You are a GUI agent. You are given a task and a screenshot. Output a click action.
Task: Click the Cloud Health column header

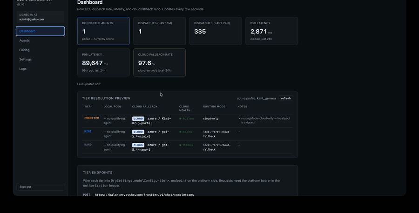tap(185, 108)
